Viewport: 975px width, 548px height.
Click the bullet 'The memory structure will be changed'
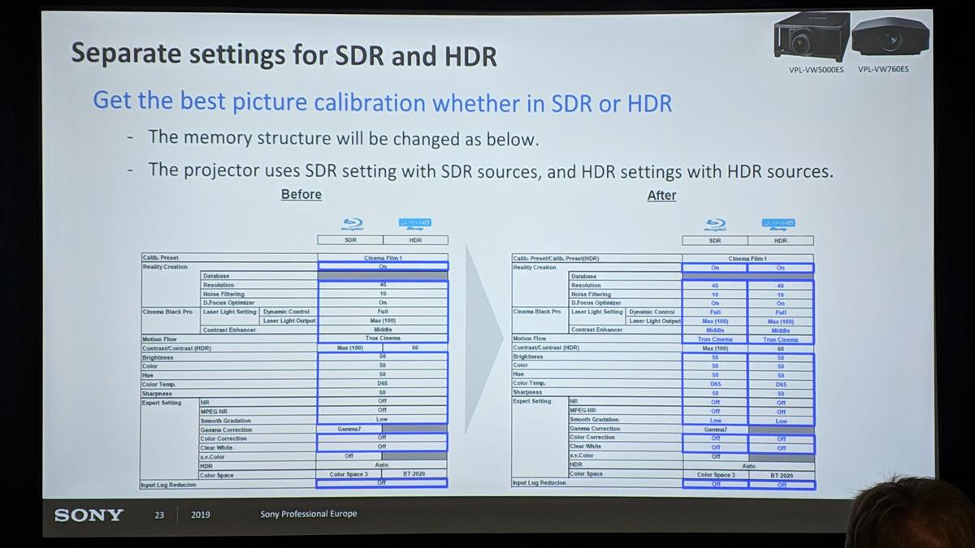click(x=343, y=138)
